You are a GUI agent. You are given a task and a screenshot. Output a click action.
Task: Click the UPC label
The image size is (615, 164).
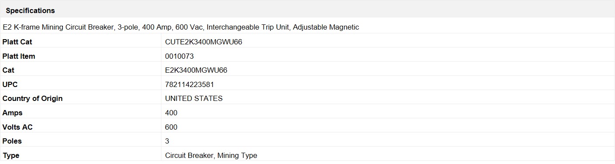click(10, 84)
